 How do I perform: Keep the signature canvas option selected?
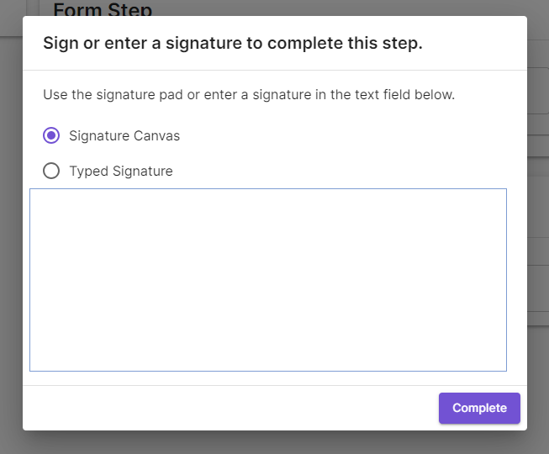(51, 135)
